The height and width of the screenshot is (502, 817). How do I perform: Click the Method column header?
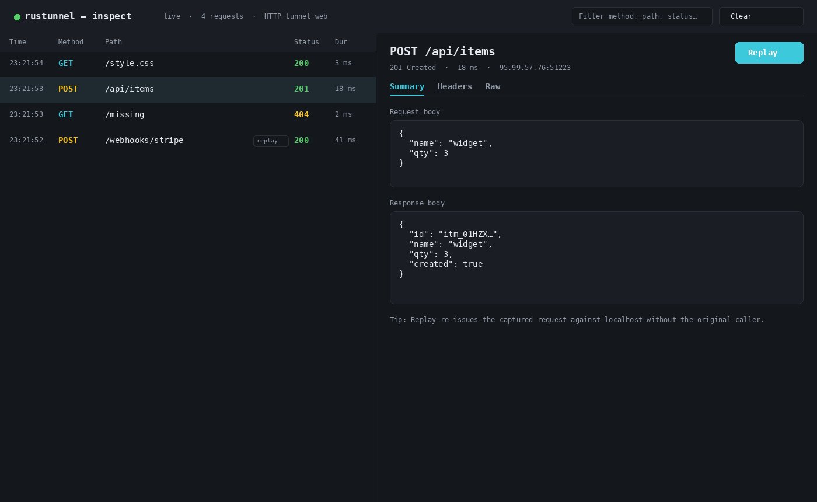coord(71,42)
